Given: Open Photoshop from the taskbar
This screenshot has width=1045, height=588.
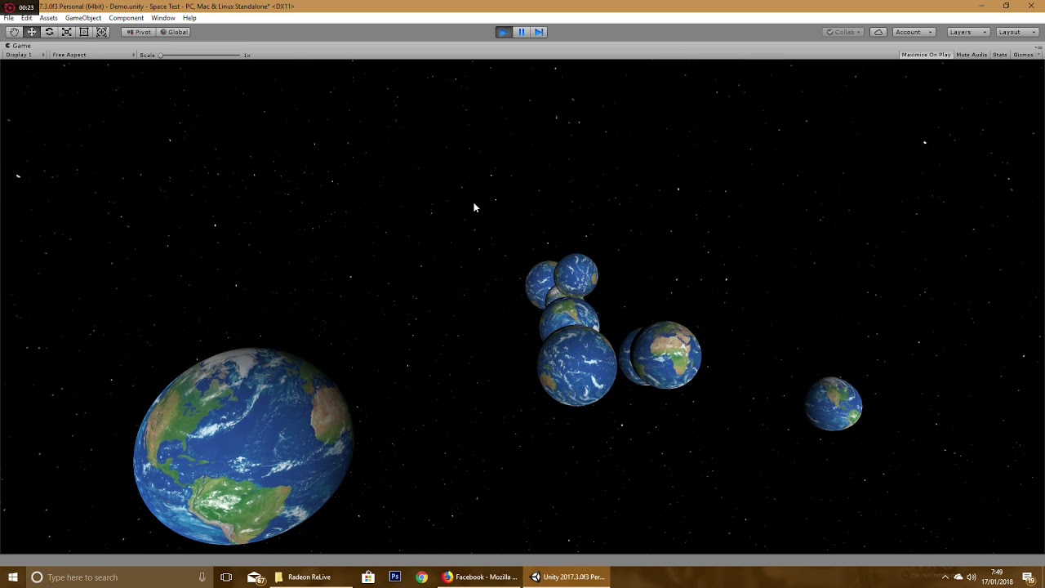Looking at the screenshot, I should pyautogui.click(x=395, y=577).
